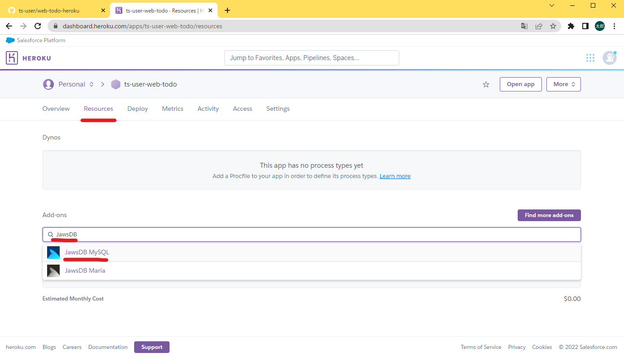Open the Chrome profile avatar
This screenshot has height=357, width=624.
click(600, 26)
